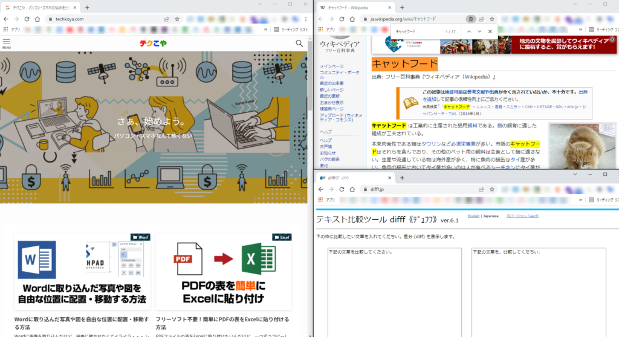The width and height of the screenshot is (619, 337).
Task: Select the difff(デュフフ) browser tab
Action: (355, 178)
